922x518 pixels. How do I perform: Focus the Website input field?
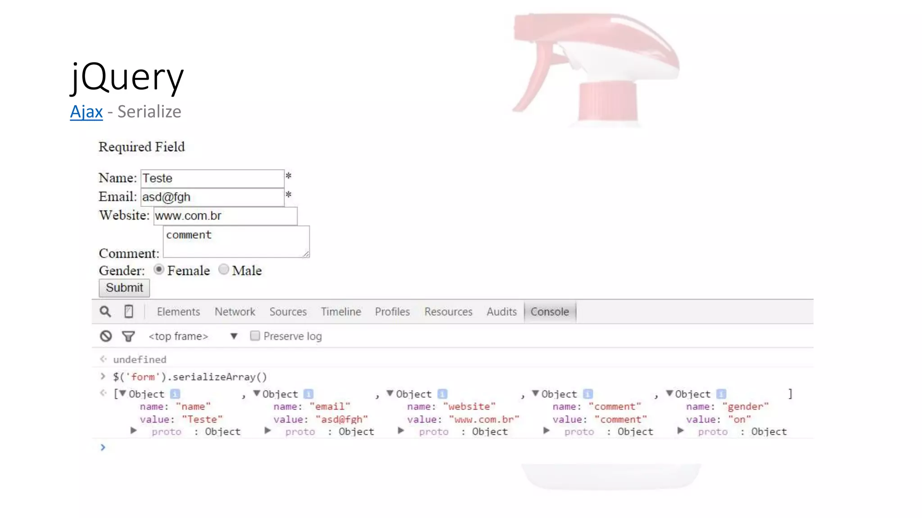[x=225, y=216]
